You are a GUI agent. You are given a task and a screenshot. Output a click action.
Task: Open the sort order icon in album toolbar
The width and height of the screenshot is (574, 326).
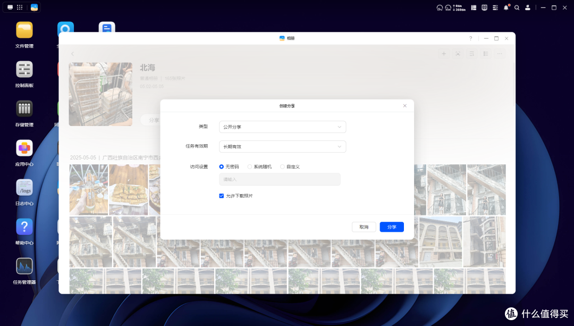point(471,54)
